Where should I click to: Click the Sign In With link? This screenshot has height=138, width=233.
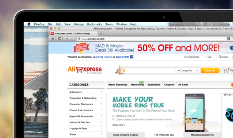point(122,57)
